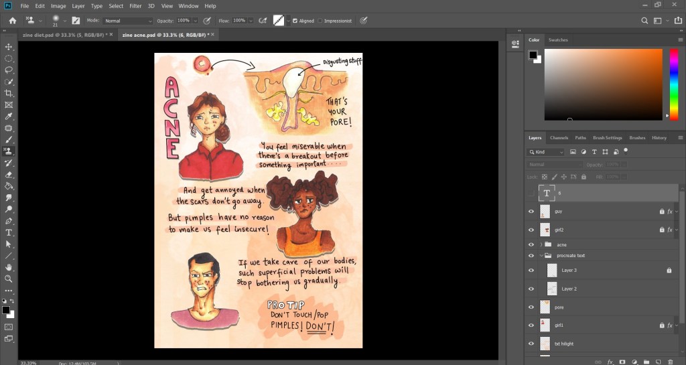Select the Crop tool

(x=9, y=93)
